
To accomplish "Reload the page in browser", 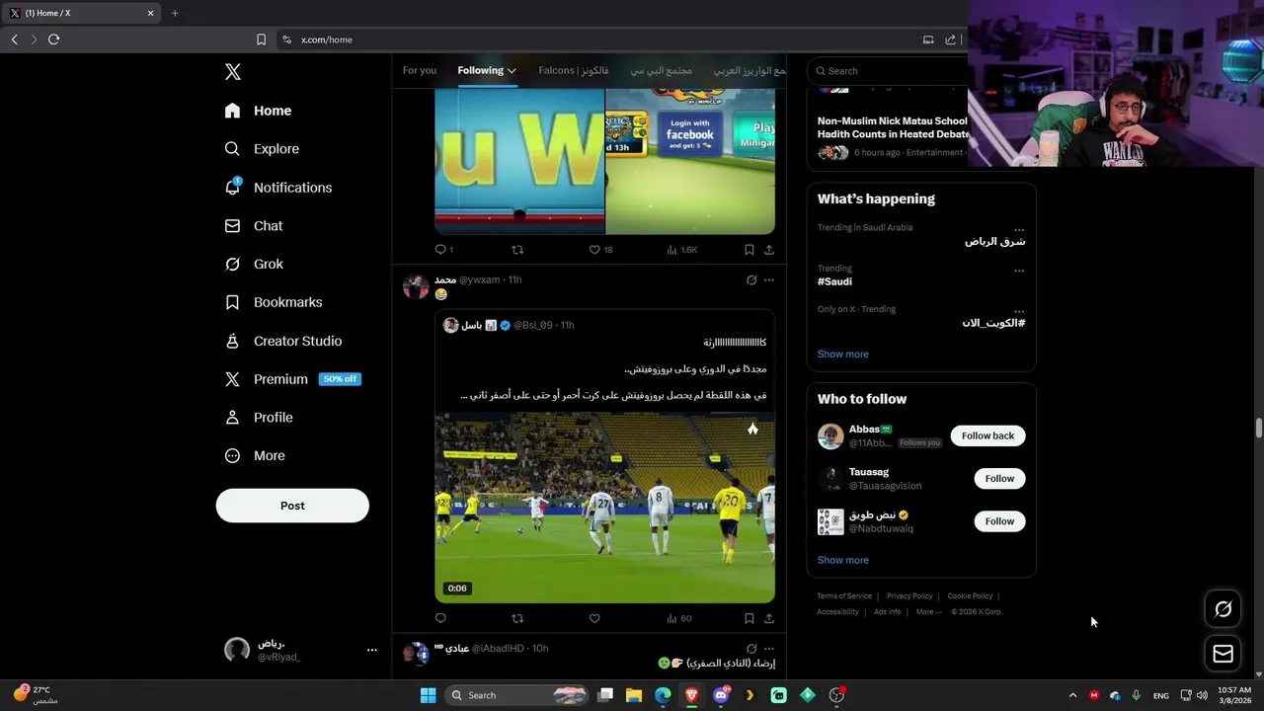I will [53, 39].
